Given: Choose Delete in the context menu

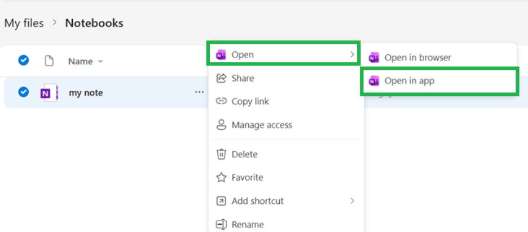Looking at the screenshot, I should click(x=286, y=154).
